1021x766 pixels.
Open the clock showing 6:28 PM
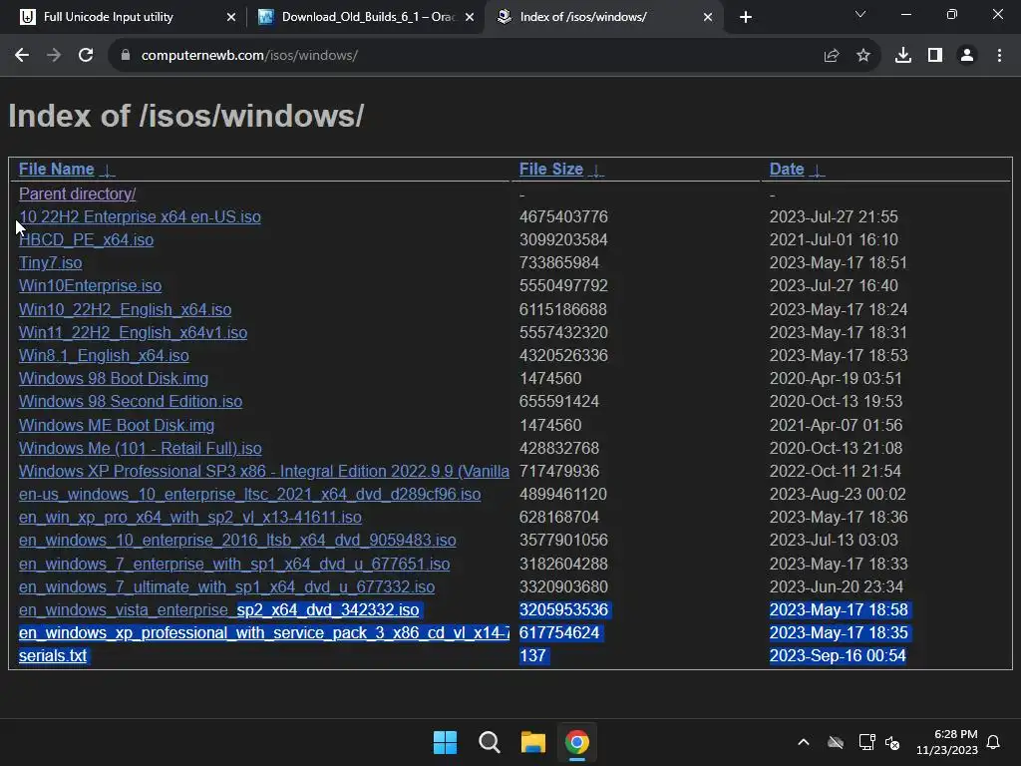(x=947, y=742)
